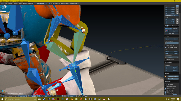
Task: Enable the Lock to Cursor checkbox
Action: (166, 45)
